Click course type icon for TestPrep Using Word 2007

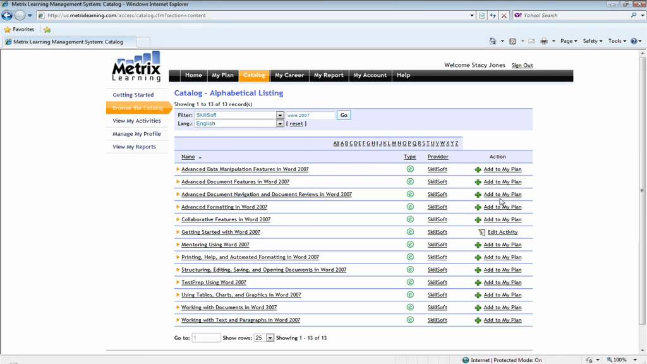click(x=409, y=282)
